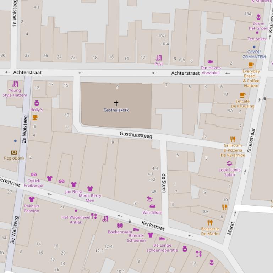
Task: Select the Zus-in het Groen flower icon
Action: (258, 17)
